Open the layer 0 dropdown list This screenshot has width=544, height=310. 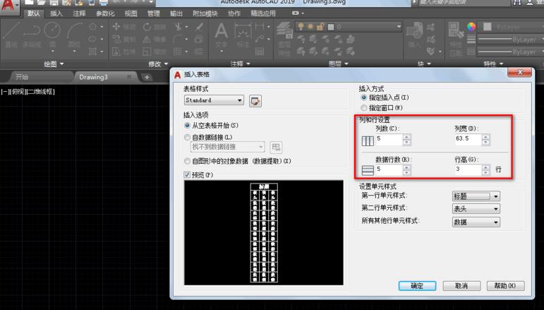pos(399,26)
